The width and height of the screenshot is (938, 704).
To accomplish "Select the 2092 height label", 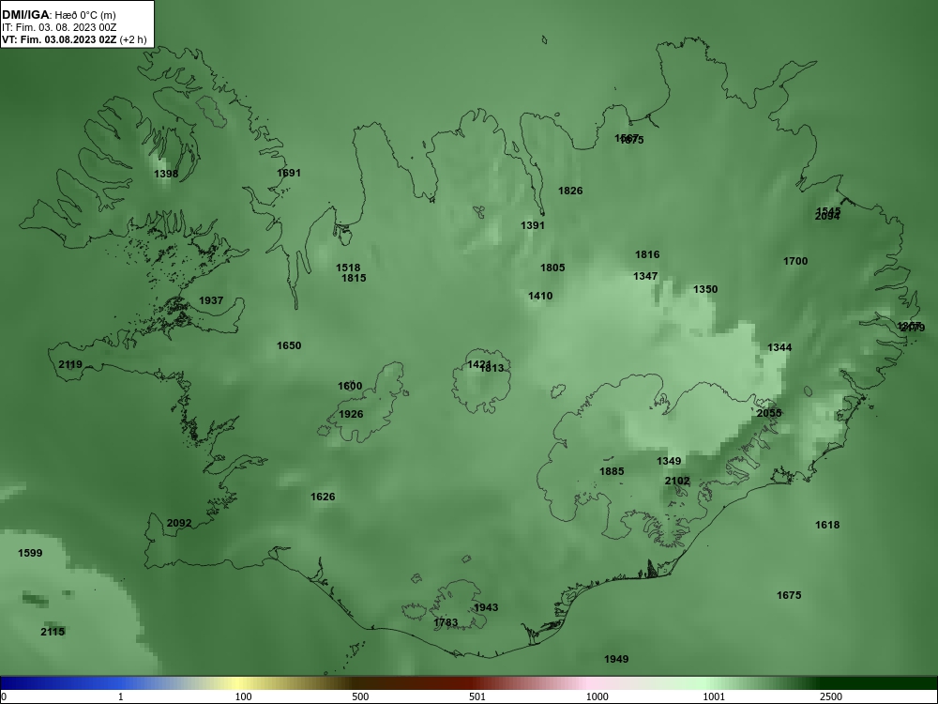I will [x=179, y=523].
